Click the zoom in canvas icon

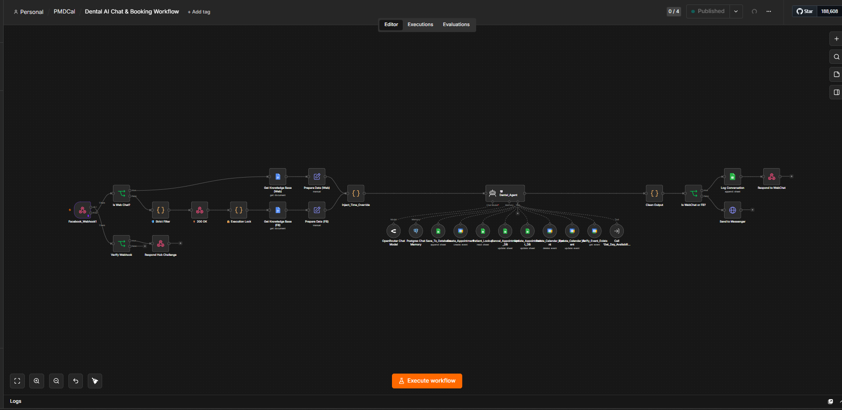pos(36,381)
